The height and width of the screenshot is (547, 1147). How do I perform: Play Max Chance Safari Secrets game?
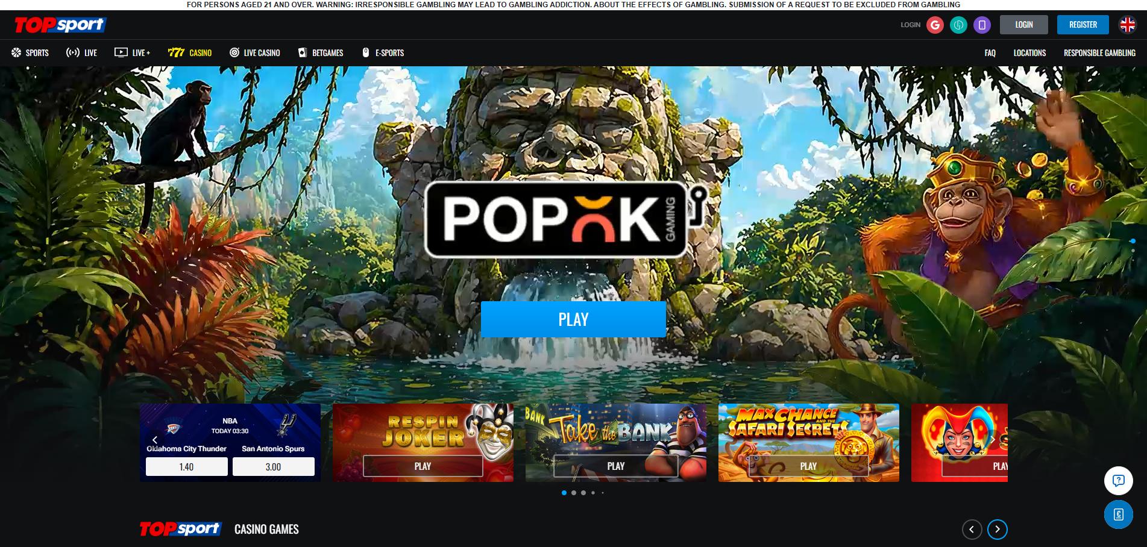[808, 466]
